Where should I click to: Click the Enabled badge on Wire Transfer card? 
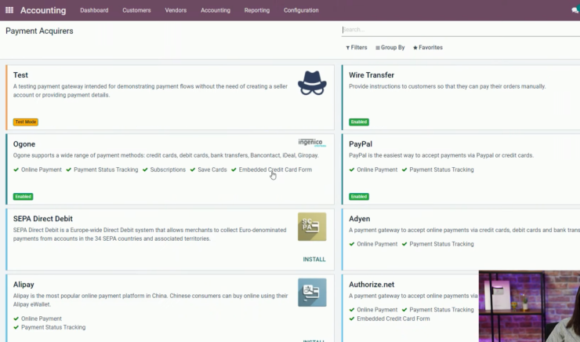(x=359, y=122)
